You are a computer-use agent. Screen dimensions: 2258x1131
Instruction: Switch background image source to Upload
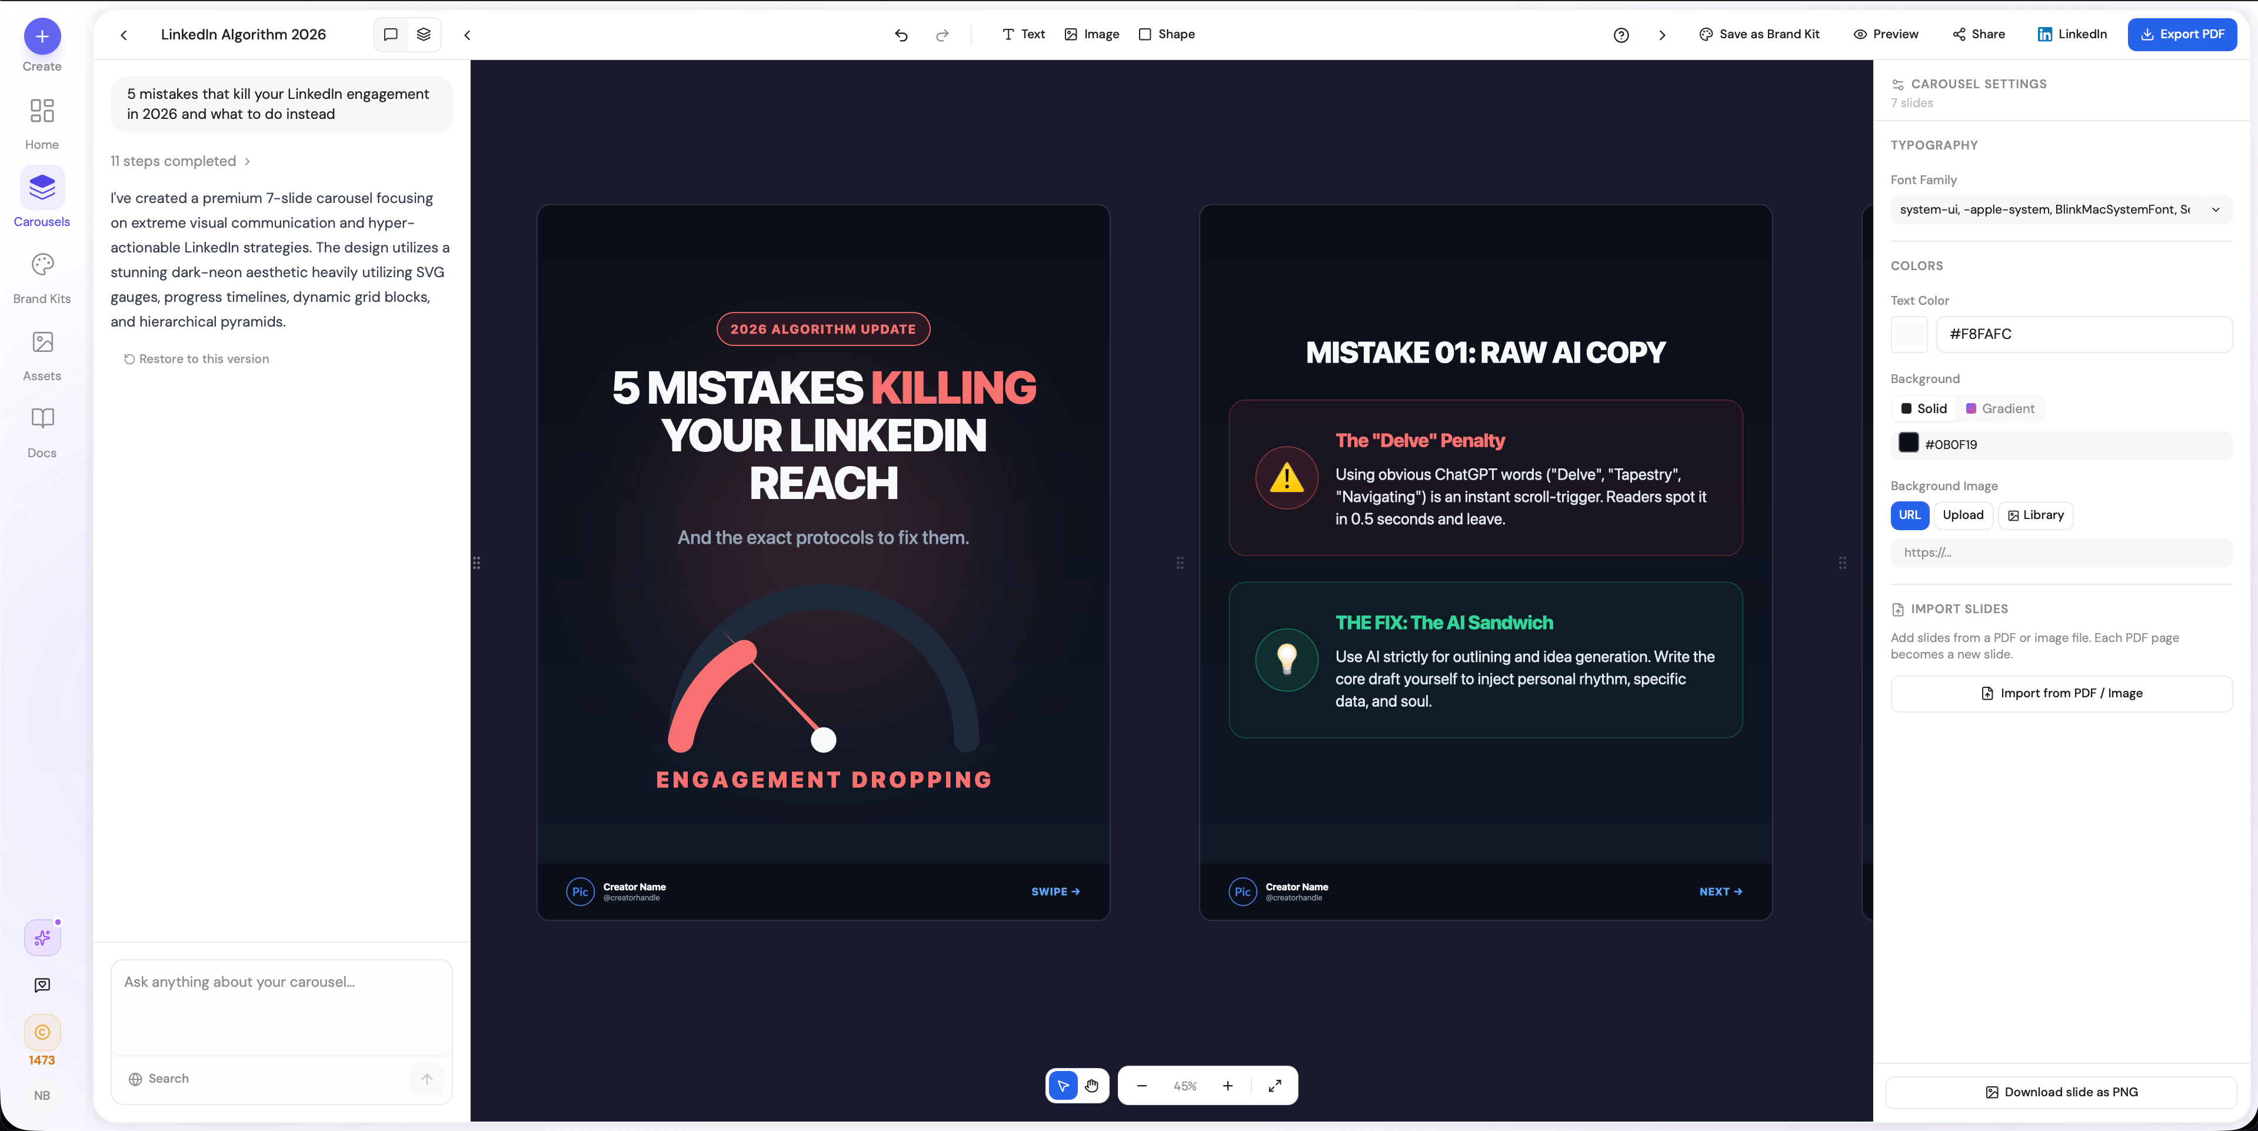[x=1963, y=515]
